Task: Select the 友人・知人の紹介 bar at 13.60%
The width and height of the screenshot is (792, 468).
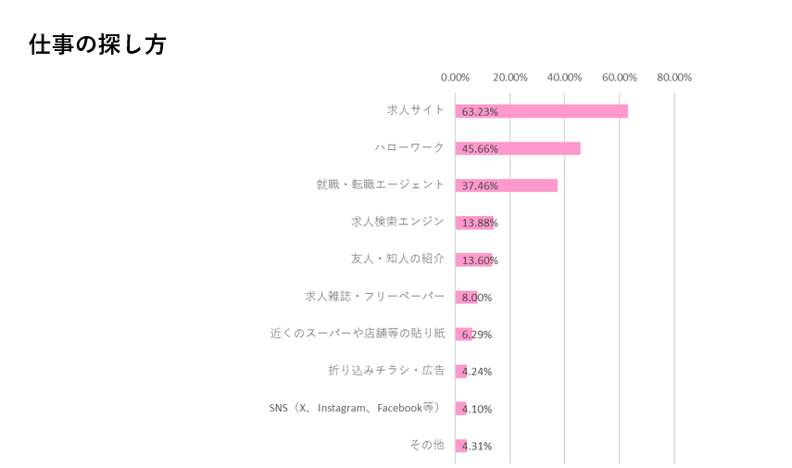Action: (x=473, y=259)
